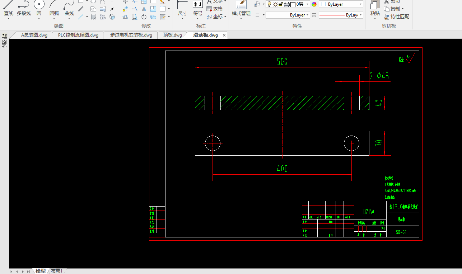The height and width of the screenshot is (274, 462).
Task: Expand the 坐标 dropdown arrow
Action: coord(225,16)
